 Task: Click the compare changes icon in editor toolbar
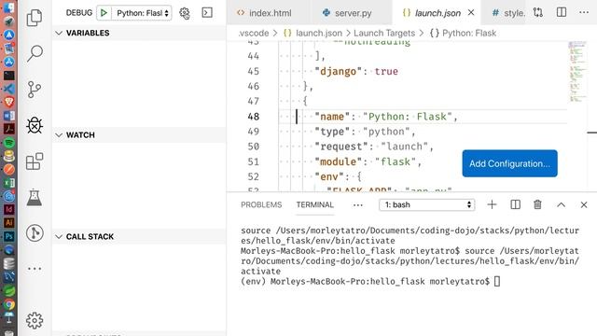point(538,12)
